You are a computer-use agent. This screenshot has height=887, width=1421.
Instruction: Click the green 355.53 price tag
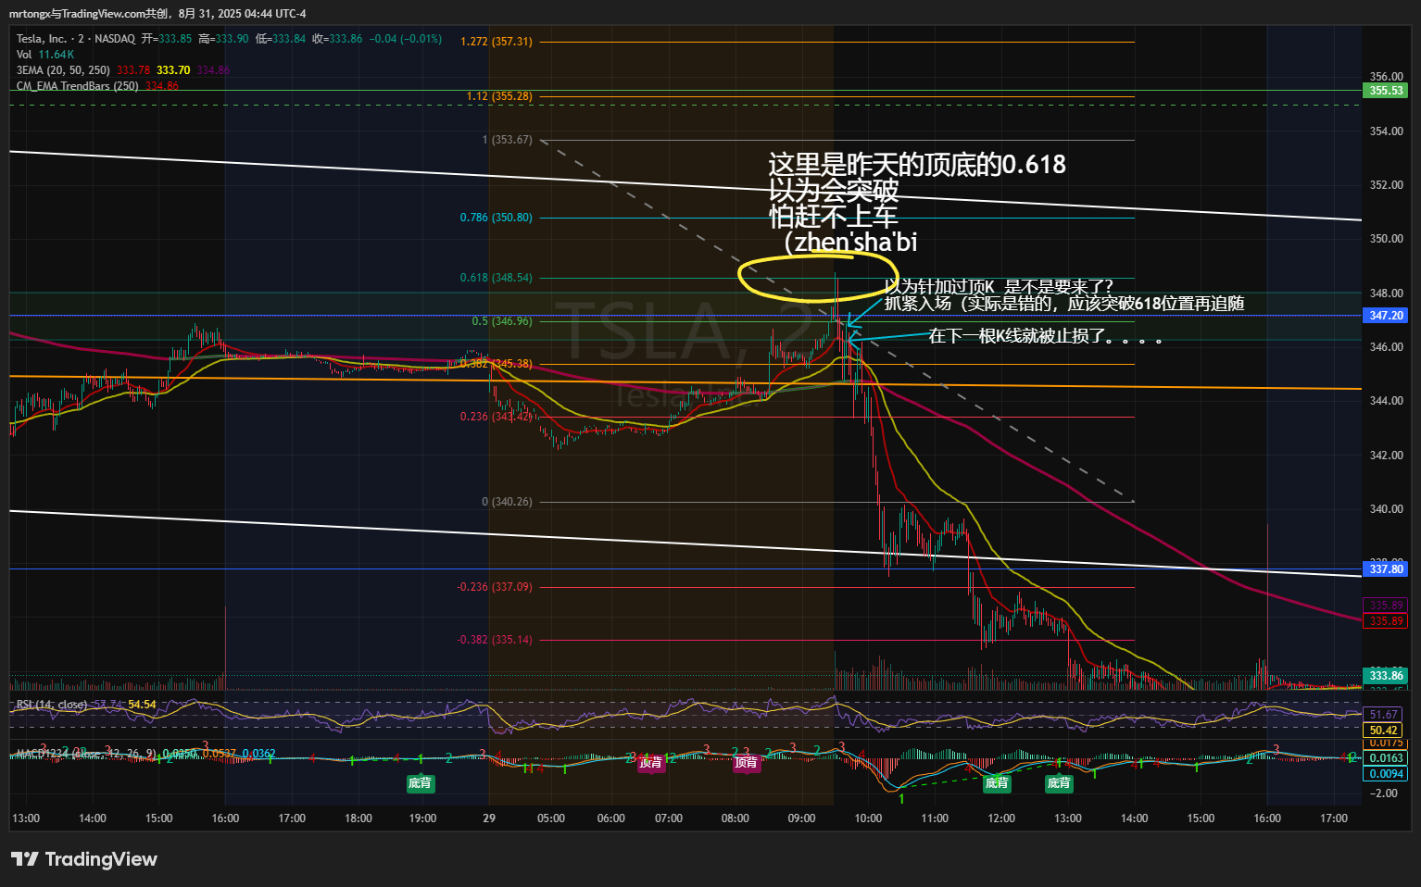1386,91
